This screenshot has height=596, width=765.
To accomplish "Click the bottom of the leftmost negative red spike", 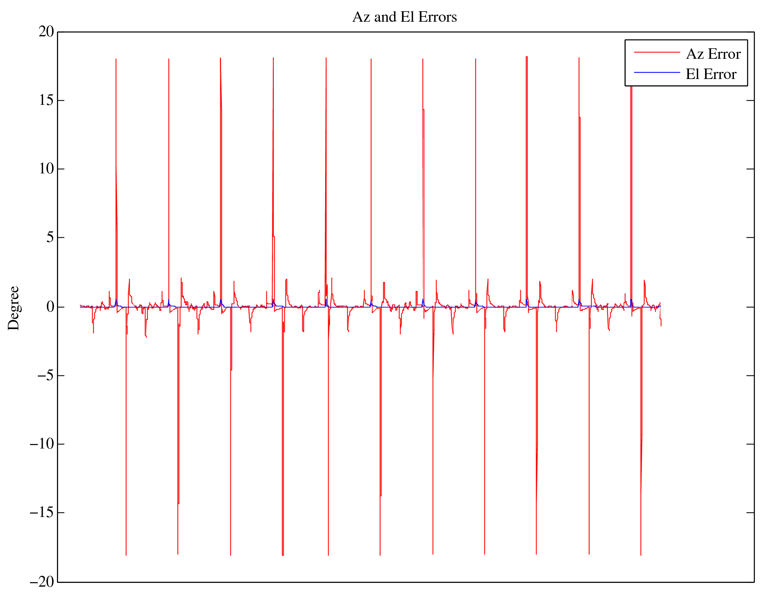I will click(126, 555).
